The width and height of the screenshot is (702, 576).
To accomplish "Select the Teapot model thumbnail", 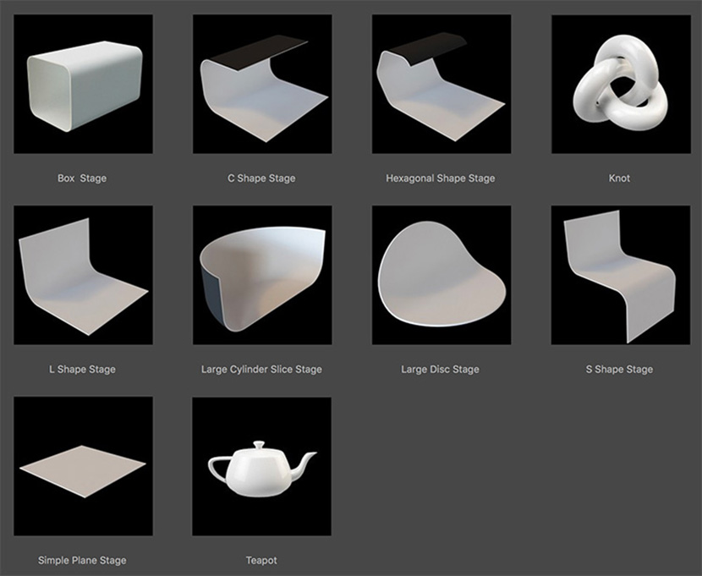I will [262, 466].
